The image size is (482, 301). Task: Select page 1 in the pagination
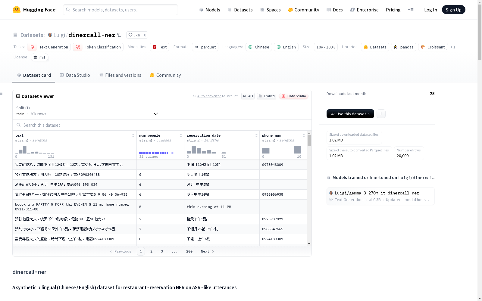pyautogui.click(x=141, y=251)
